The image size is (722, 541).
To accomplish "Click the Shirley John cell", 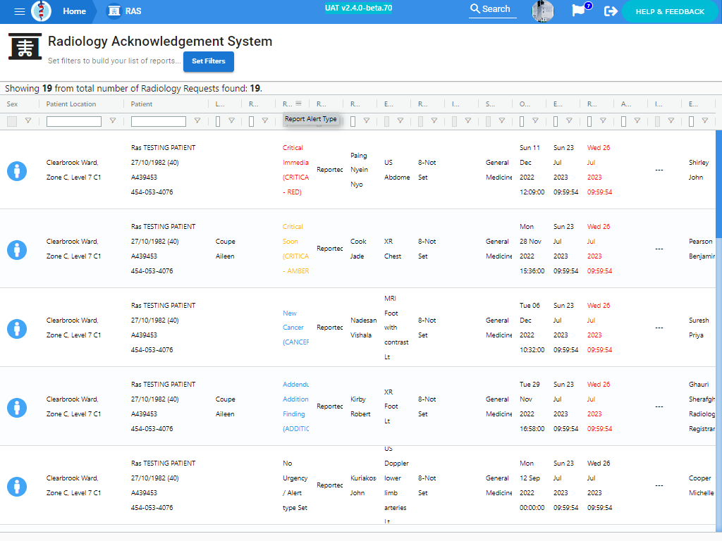I will click(x=699, y=170).
